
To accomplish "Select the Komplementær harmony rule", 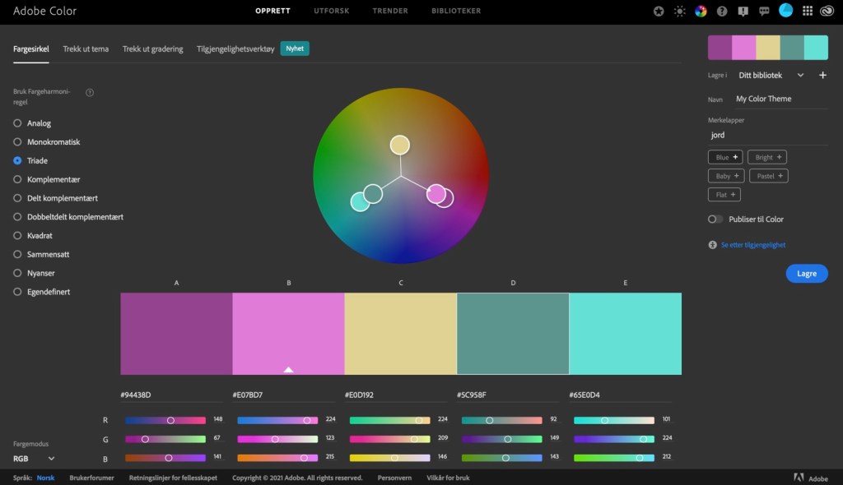I will click(17, 179).
